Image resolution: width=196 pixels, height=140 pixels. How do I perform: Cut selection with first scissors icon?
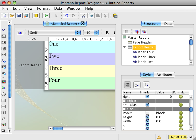(x=83, y=16)
